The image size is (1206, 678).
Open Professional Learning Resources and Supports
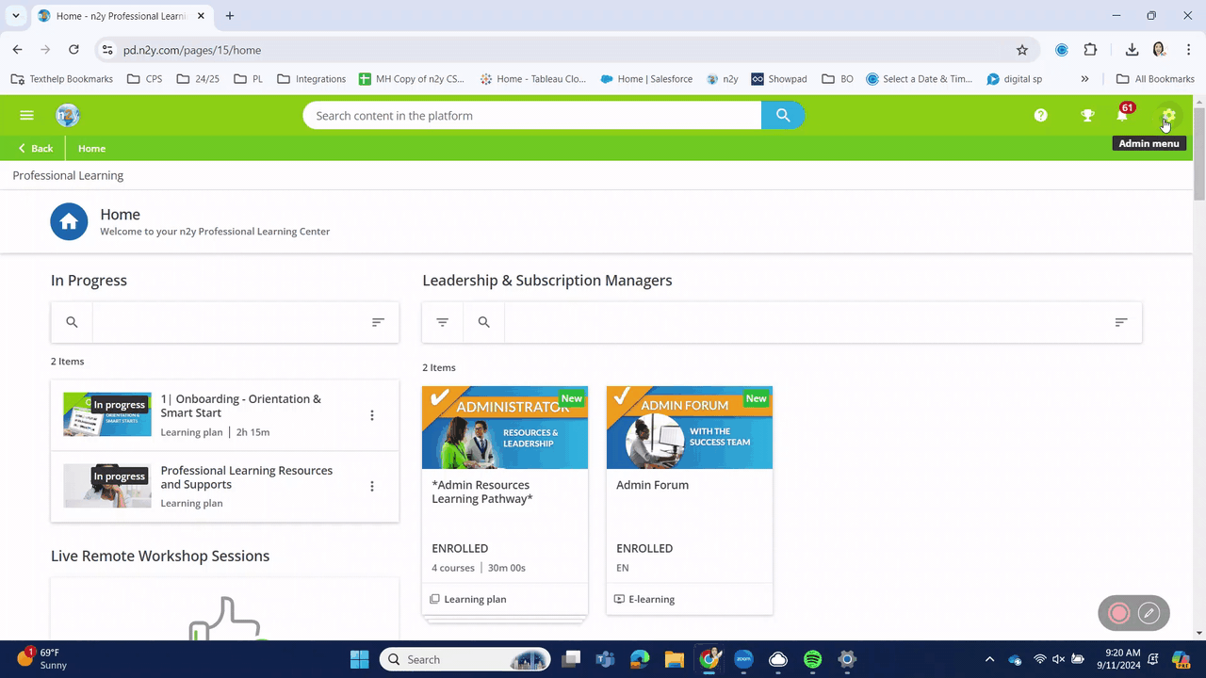(246, 477)
